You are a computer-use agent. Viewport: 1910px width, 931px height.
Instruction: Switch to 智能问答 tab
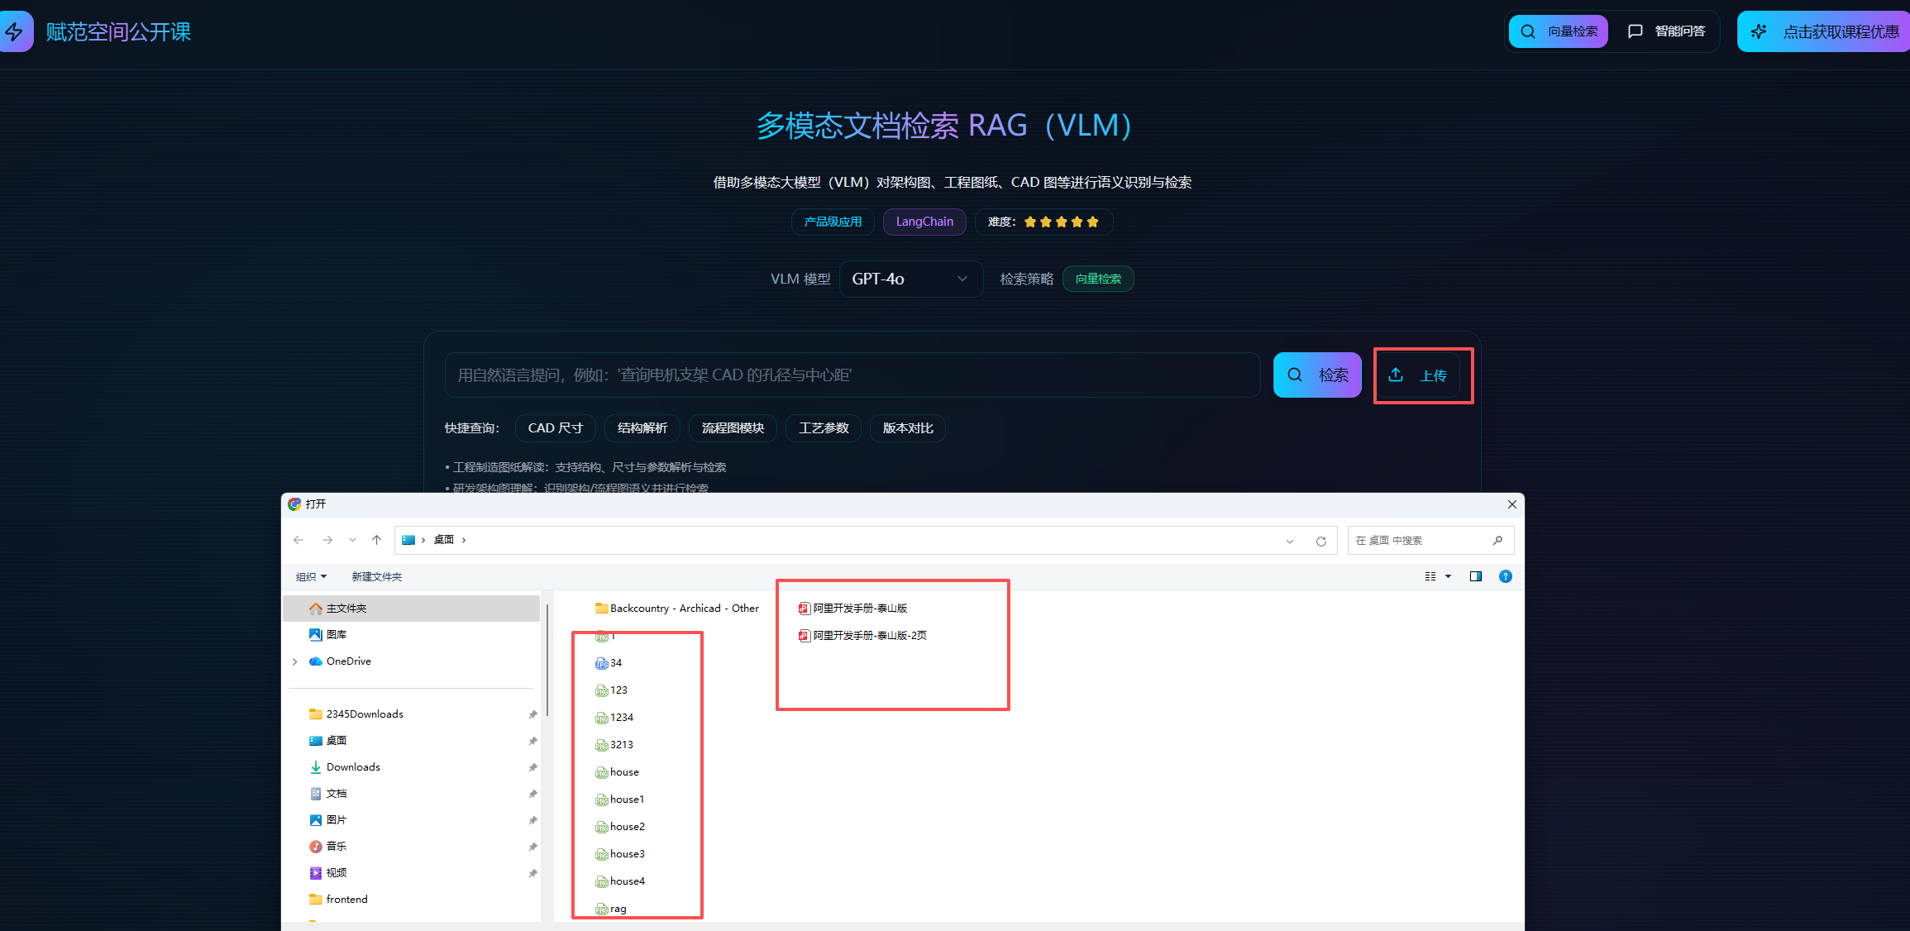click(x=1667, y=31)
